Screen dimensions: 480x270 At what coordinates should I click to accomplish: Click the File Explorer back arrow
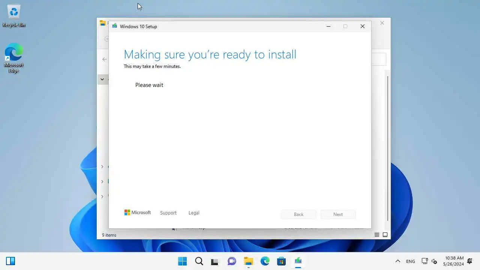coord(104,59)
